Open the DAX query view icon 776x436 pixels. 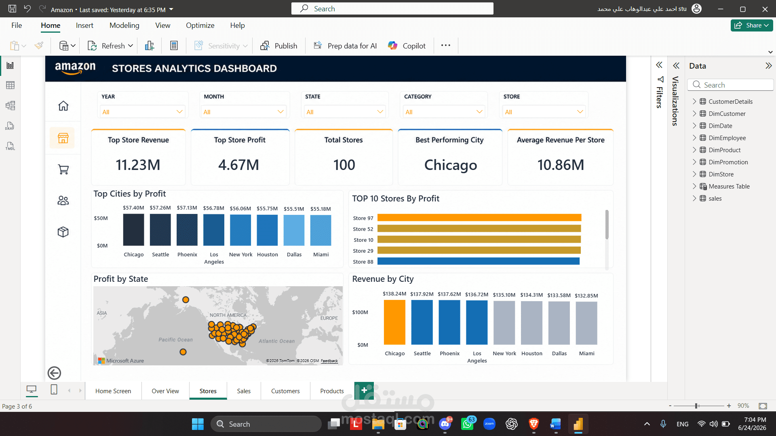pyautogui.click(x=10, y=126)
